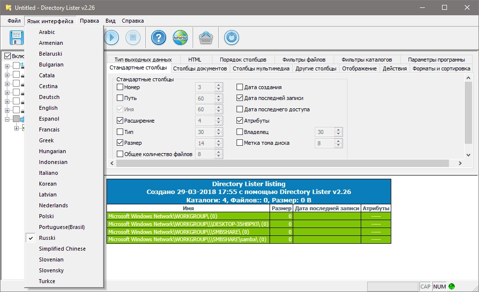Open Форматы и сортировка tab
Viewport: 479px width, 292px height.
pos(441,68)
